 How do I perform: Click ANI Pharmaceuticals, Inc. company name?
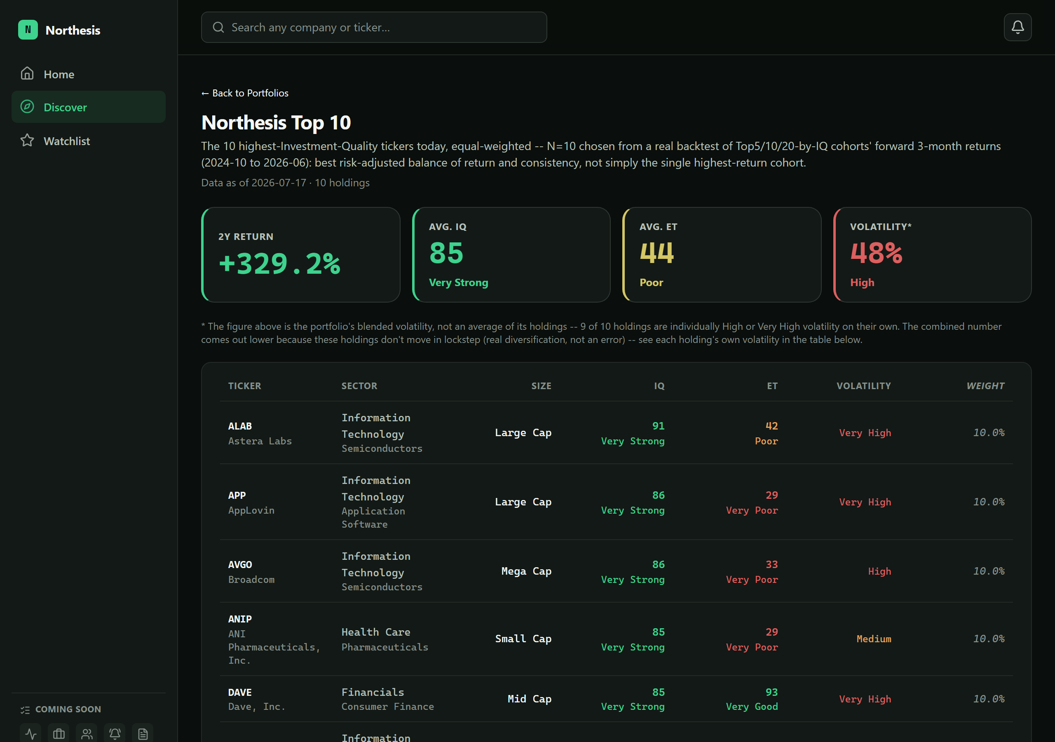[x=274, y=647]
